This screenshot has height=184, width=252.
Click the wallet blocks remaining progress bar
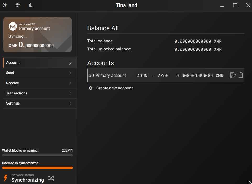(x=37, y=155)
